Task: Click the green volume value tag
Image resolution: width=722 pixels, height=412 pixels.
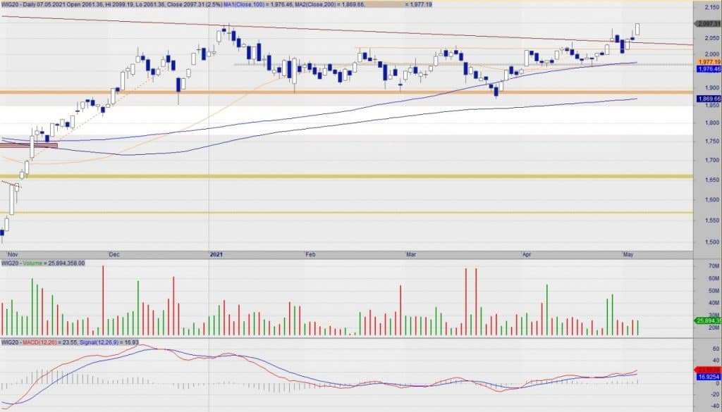Action: click(x=707, y=321)
